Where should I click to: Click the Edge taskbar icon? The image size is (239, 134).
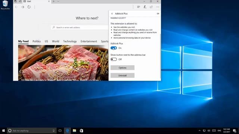pyautogui.click(x=67, y=131)
